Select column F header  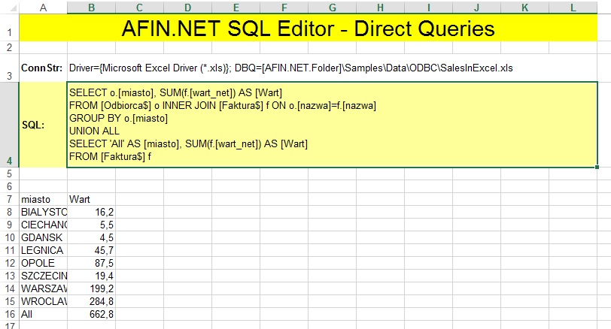click(x=284, y=8)
